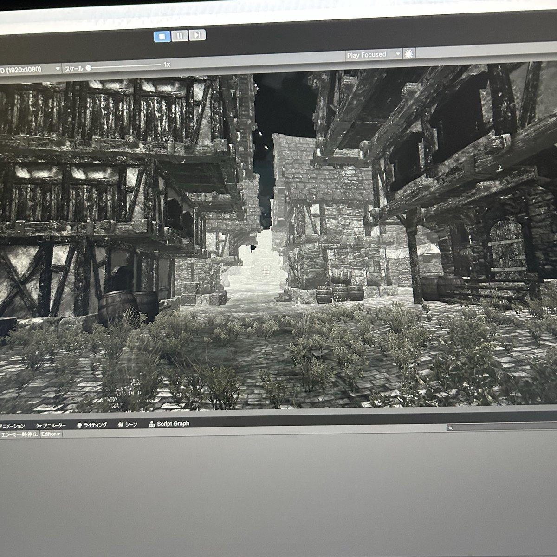Click the bug-shaped icon beside Play Focused
Image resolution: width=557 pixels, height=557 pixels.
tap(409, 54)
